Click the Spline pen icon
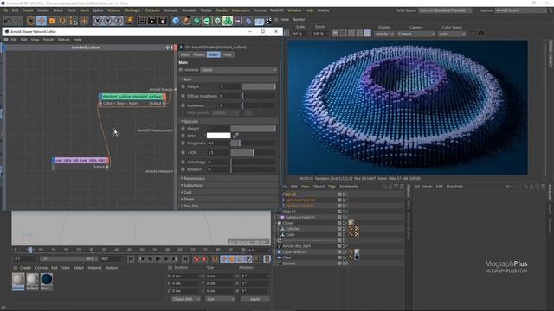 pos(186,21)
